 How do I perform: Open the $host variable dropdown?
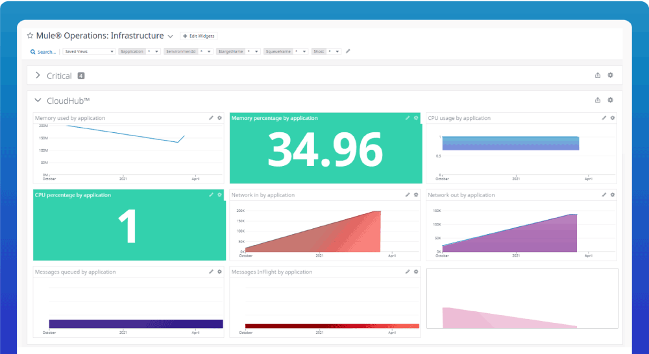tap(337, 52)
